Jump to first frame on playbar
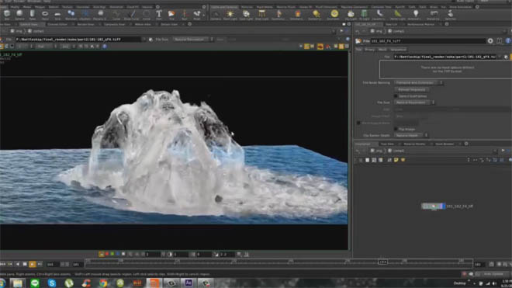512x288 pixels. 3,264
